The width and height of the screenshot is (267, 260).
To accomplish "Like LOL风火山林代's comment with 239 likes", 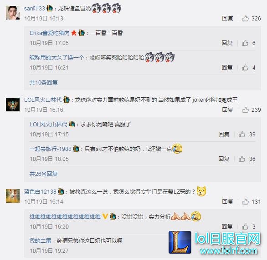I will [246, 110].
